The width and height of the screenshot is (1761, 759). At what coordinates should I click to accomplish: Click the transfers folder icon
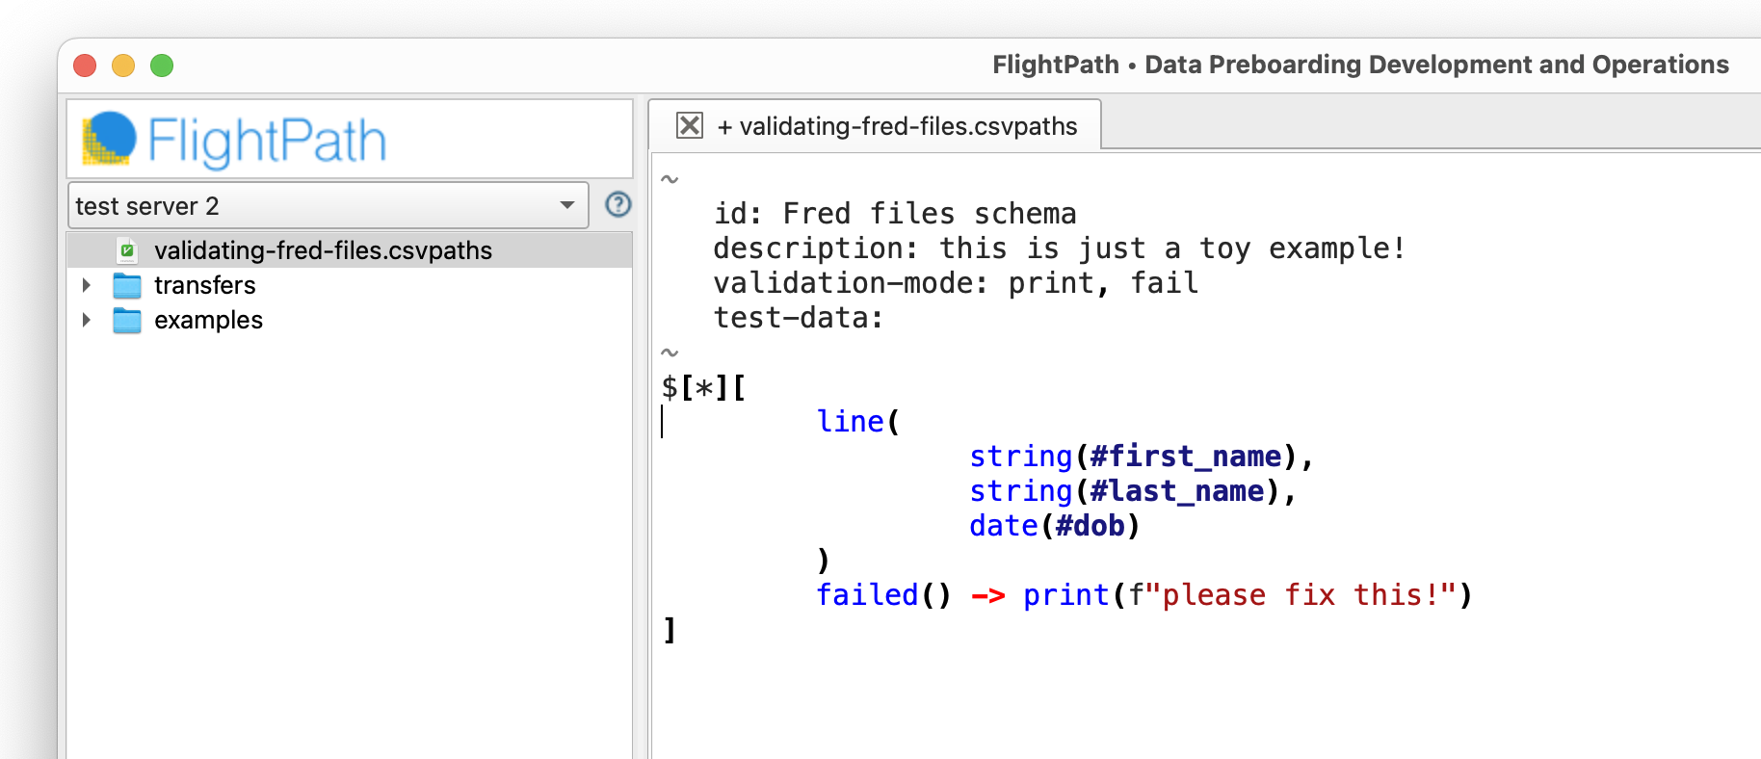coord(126,285)
